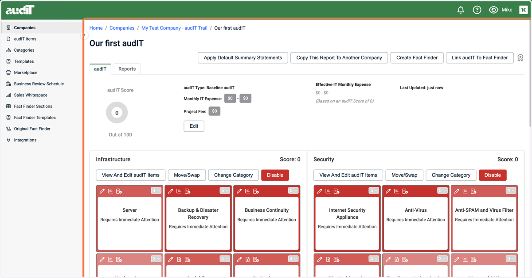
Task: Click the document check icon on Anti-SPAM and Virus Filter
Action: tap(474, 191)
